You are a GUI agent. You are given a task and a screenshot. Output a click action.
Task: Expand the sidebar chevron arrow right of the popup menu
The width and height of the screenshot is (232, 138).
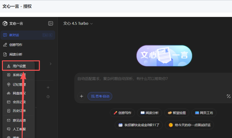click(50, 64)
